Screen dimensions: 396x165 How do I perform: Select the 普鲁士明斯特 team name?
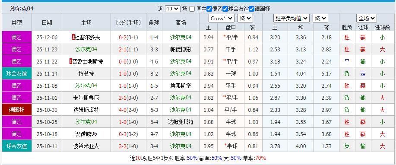(x=88, y=61)
